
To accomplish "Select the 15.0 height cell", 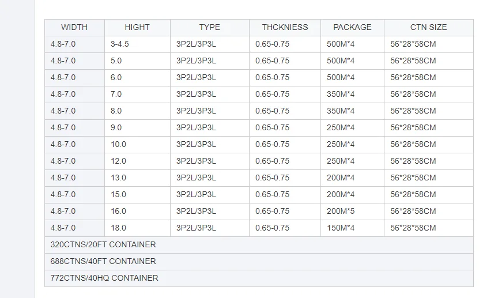I will click(118, 194).
